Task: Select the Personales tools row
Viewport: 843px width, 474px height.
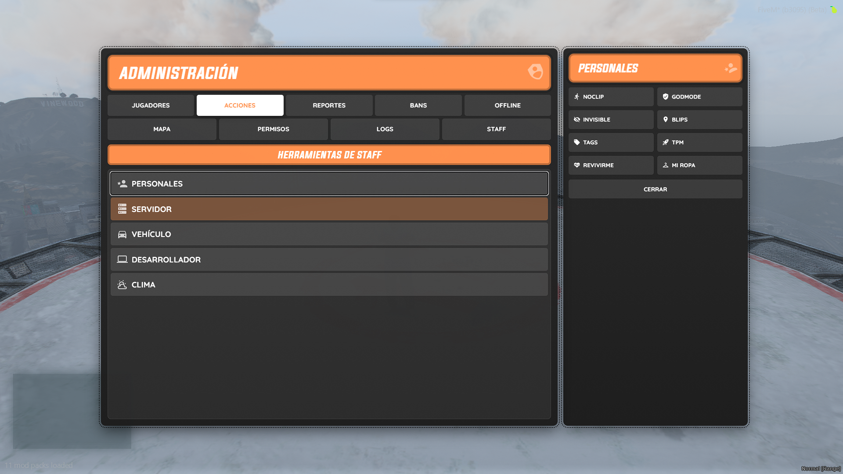Action: point(329,183)
